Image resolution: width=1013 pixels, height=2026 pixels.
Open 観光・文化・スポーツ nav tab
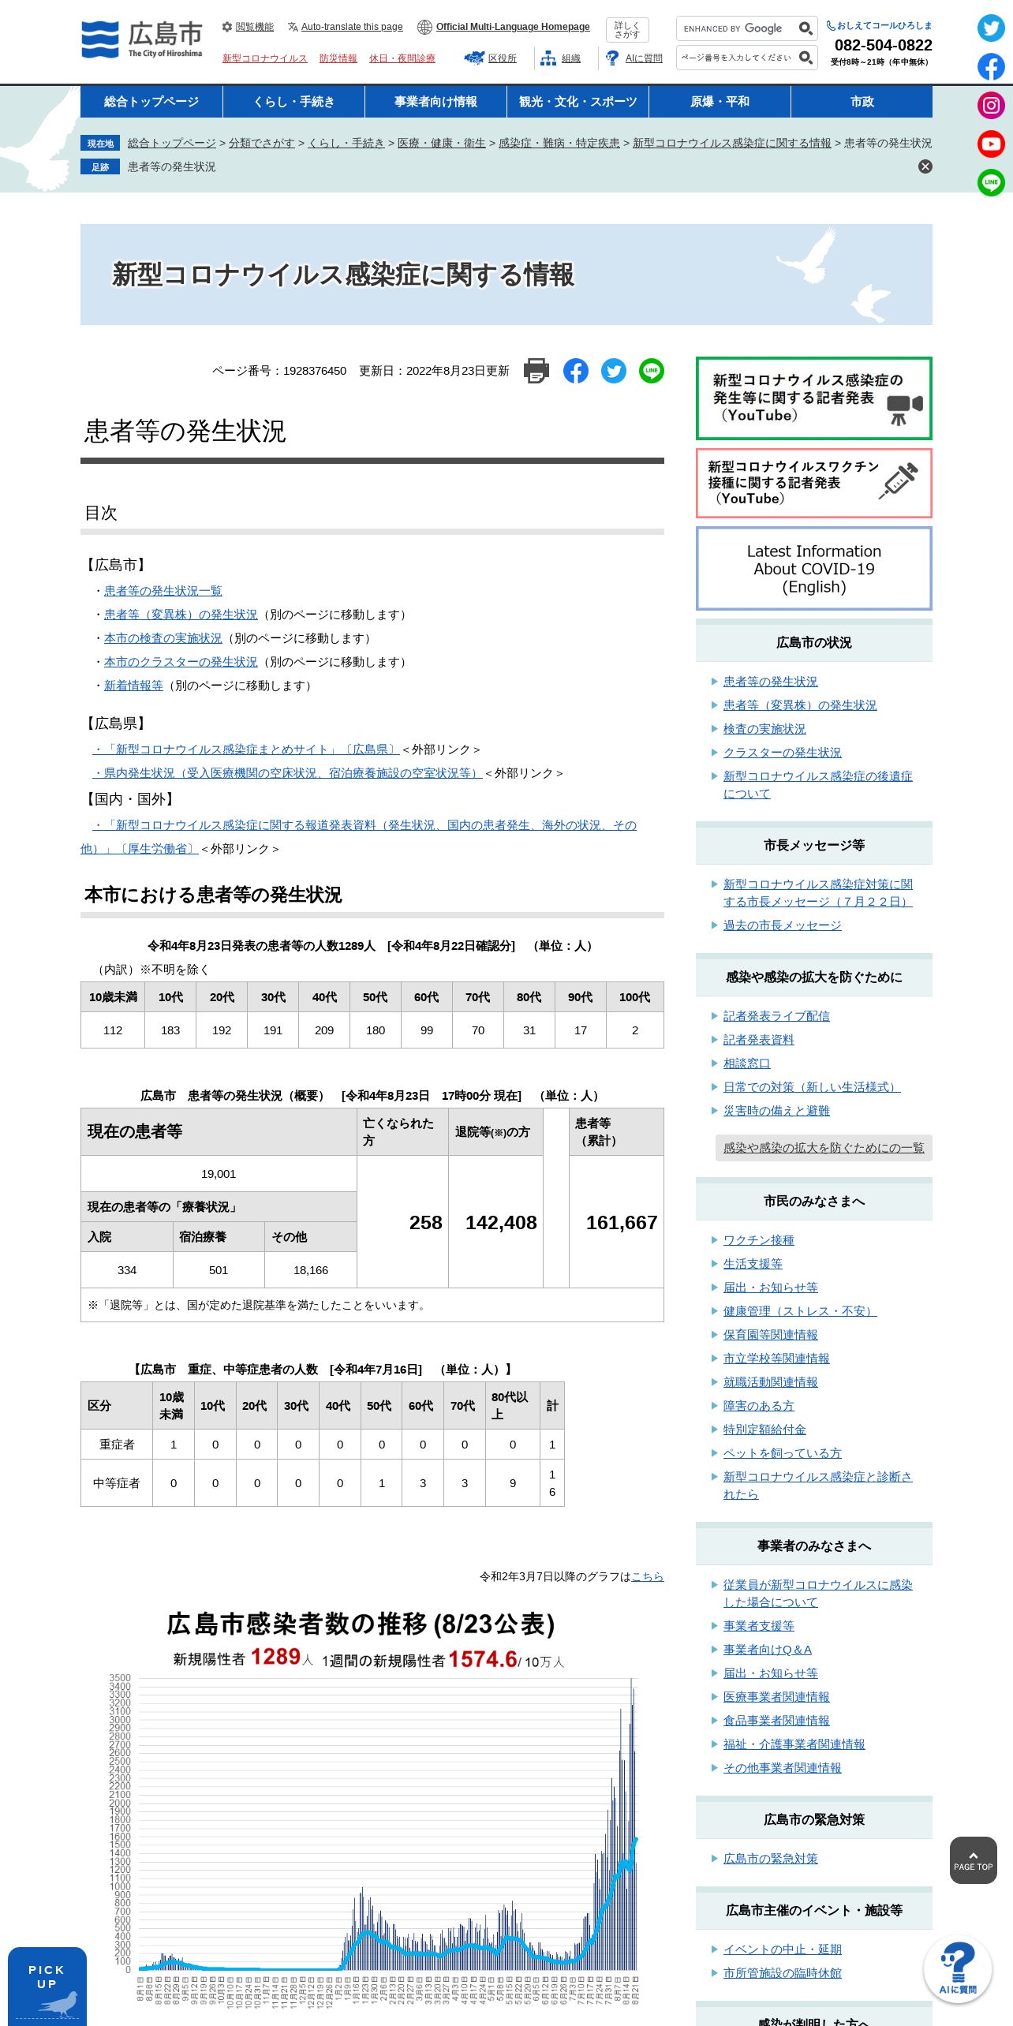tap(578, 102)
